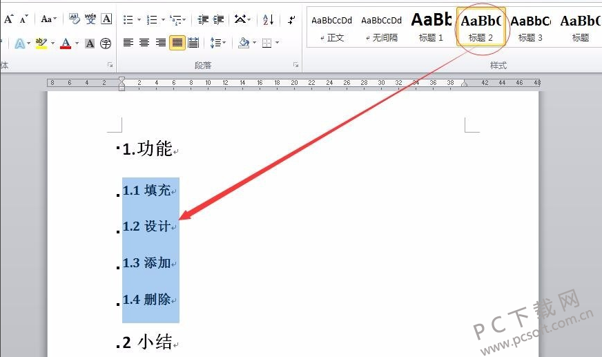Viewport: 602px width, 357px height.
Task: Click the first line indent ruler marker
Action: point(122,79)
